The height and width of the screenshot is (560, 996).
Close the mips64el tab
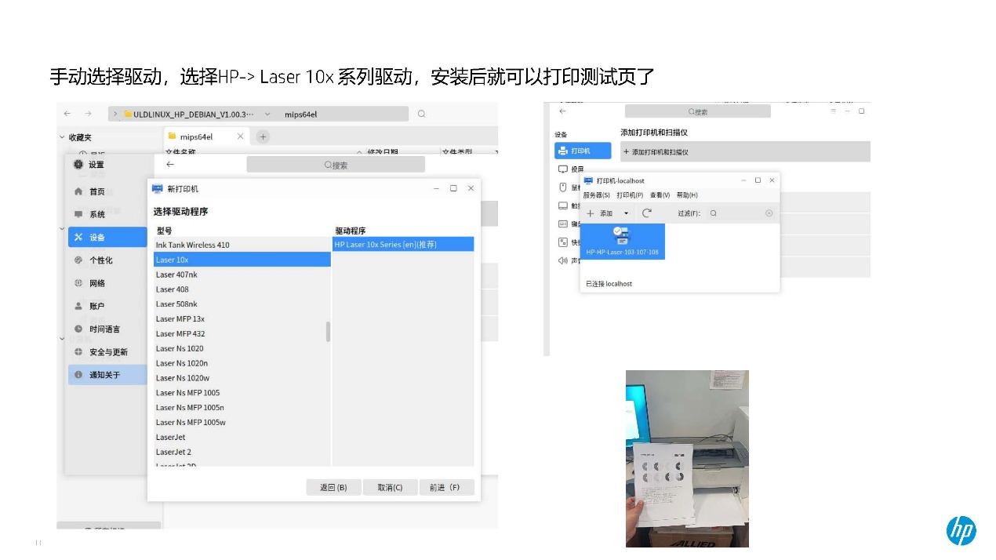pyautogui.click(x=240, y=136)
